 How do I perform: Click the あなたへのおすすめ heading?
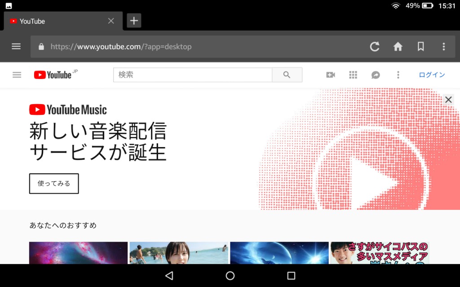point(63,225)
